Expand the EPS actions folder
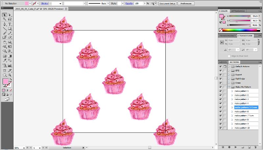Screen dimensions: 263x150 [x=229, y=70]
